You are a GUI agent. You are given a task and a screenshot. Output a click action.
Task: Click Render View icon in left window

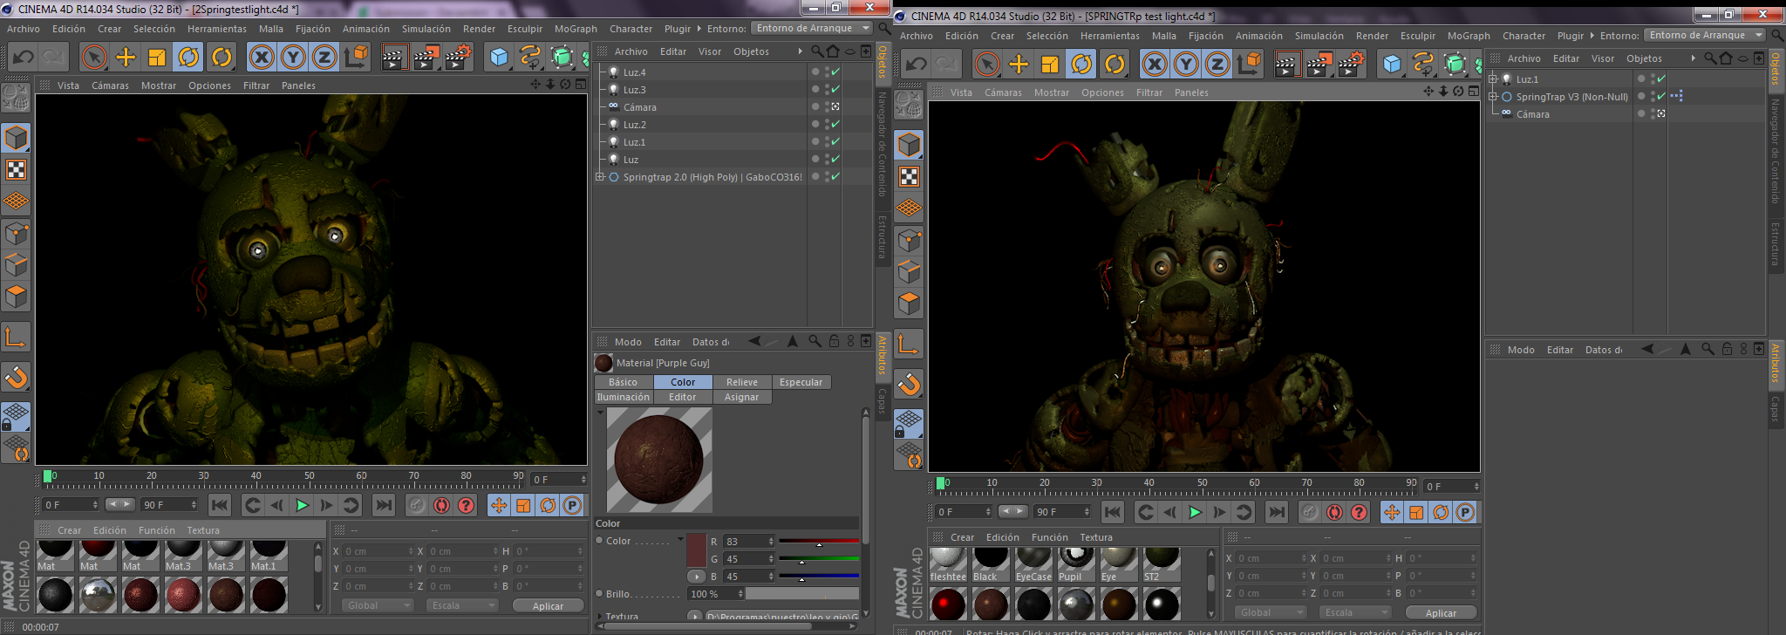[x=394, y=58]
